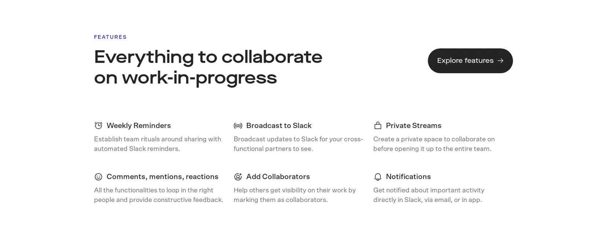Click the alarm clock icon beside Weekly Reminders
The width and height of the screenshot is (607, 247).
pos(98,126)
